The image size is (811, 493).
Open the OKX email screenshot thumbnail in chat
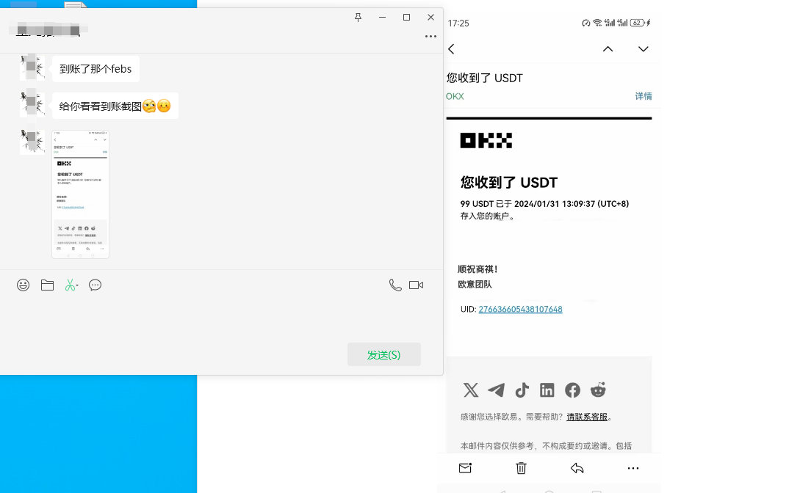pyautogui.click(x=81, y=194)
